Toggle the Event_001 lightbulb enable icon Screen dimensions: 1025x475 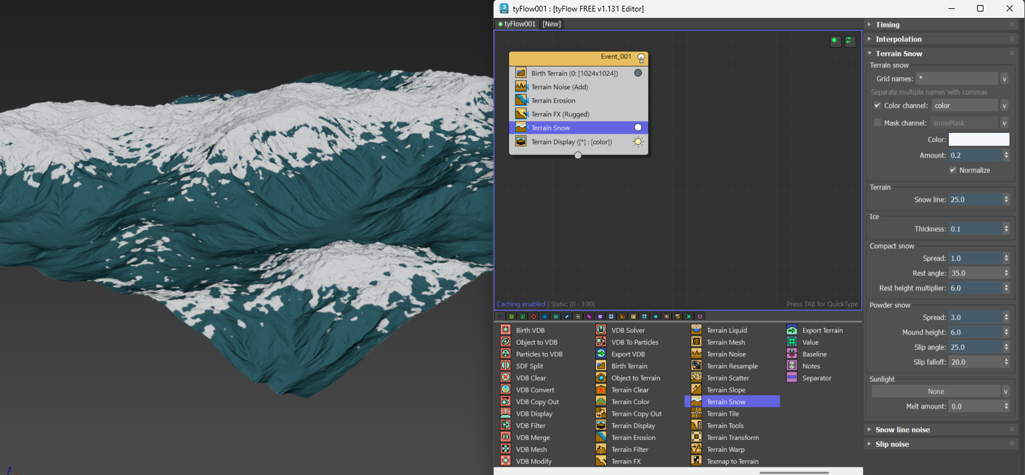point(641,58)
